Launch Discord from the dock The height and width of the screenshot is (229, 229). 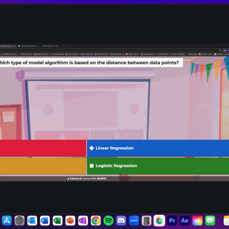pos(121,220)
